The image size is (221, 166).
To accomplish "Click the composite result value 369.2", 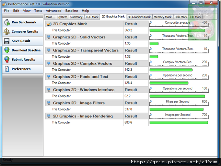I will coord(128,30).
